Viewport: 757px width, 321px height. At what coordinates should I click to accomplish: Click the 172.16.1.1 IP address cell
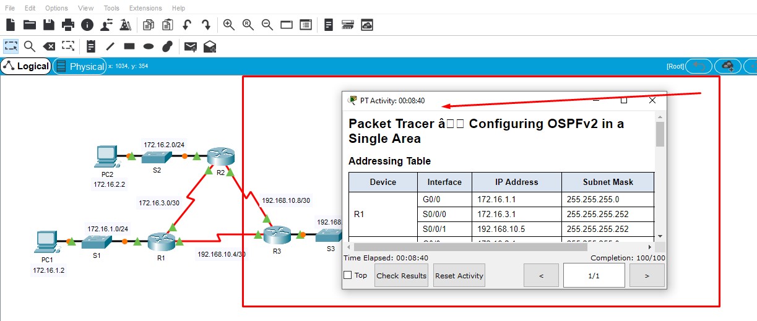516,199
